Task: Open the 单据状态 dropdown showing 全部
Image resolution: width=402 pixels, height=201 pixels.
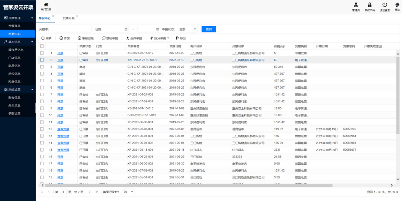Action: 188,29
